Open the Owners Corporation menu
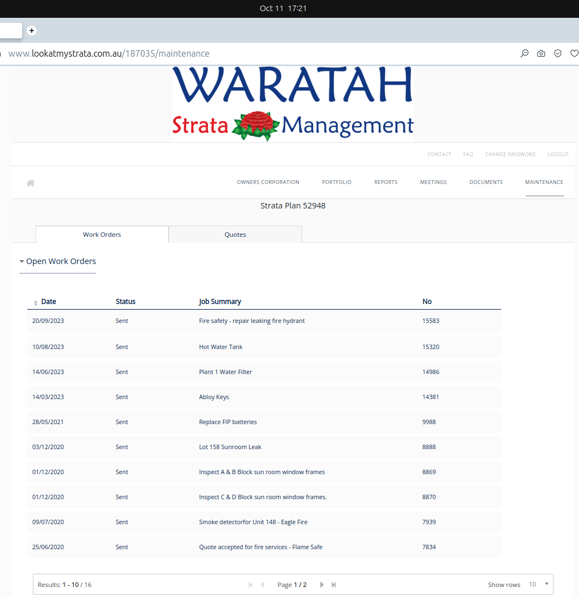 click(x=268, y=182)
